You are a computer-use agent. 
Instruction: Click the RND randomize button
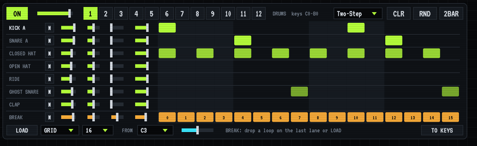tap(425, 14)
